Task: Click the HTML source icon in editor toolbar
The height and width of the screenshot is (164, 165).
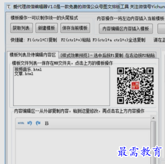Action: click(x=21, y=123)
